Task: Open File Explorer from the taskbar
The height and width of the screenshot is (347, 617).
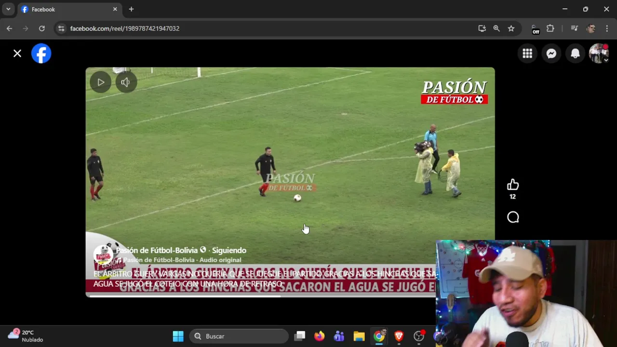Action: [359, 336]
